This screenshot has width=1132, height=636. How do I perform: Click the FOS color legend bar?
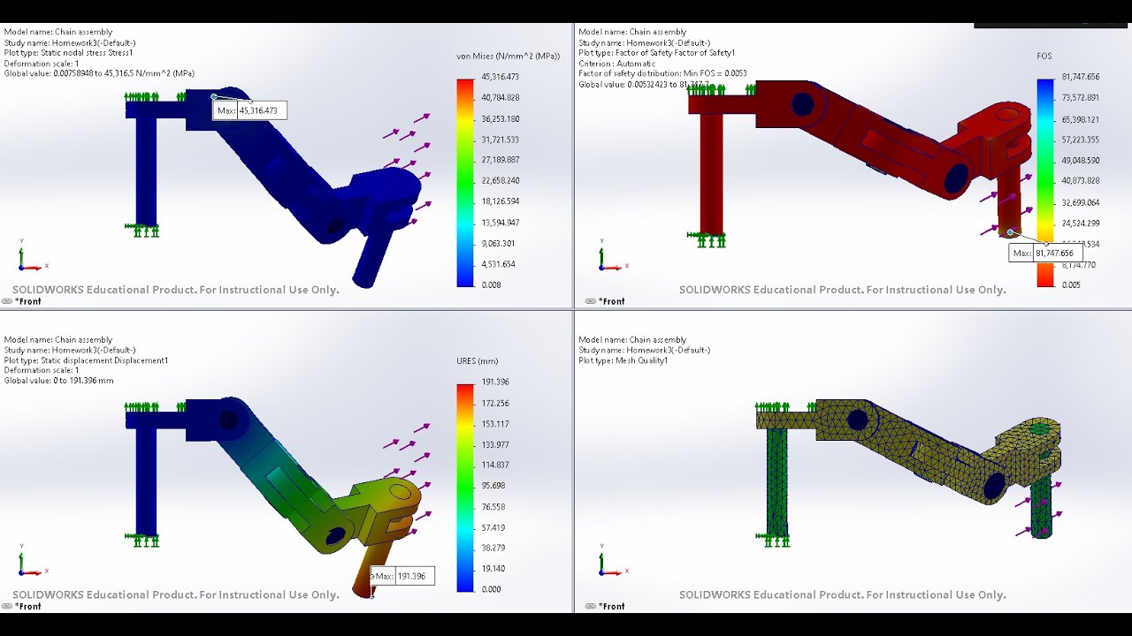click(1045, 182)
